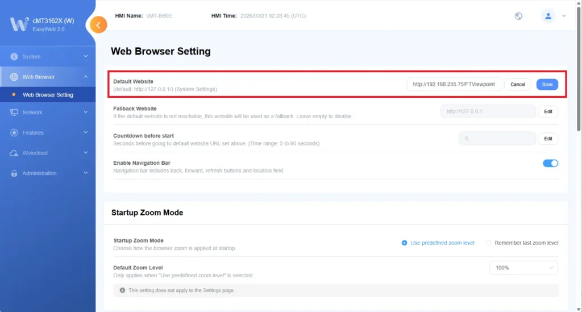Viewport: 582px width, 312px height.
Task: Click the System info icon in sidebar
Action: [14, 57]
